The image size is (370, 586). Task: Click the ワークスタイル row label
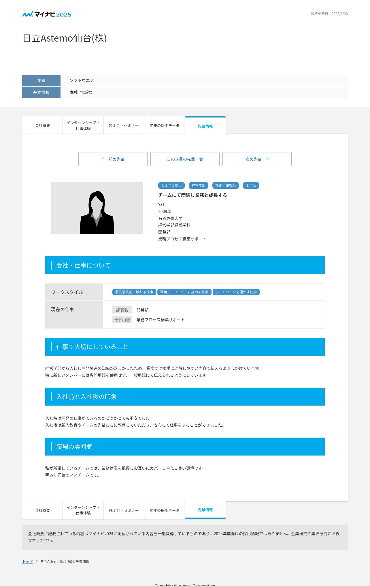coord(74,292)
